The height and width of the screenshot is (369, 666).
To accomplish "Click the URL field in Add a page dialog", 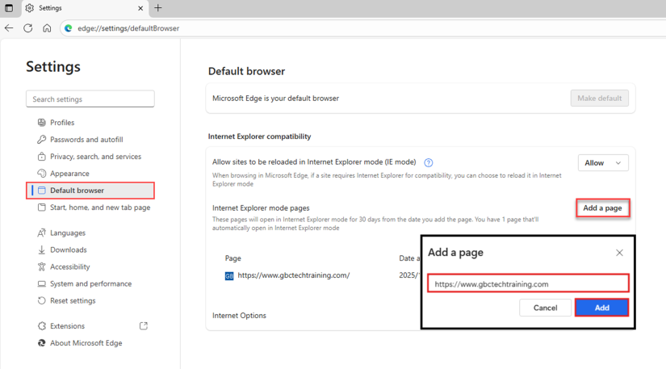I will [528, 283].
